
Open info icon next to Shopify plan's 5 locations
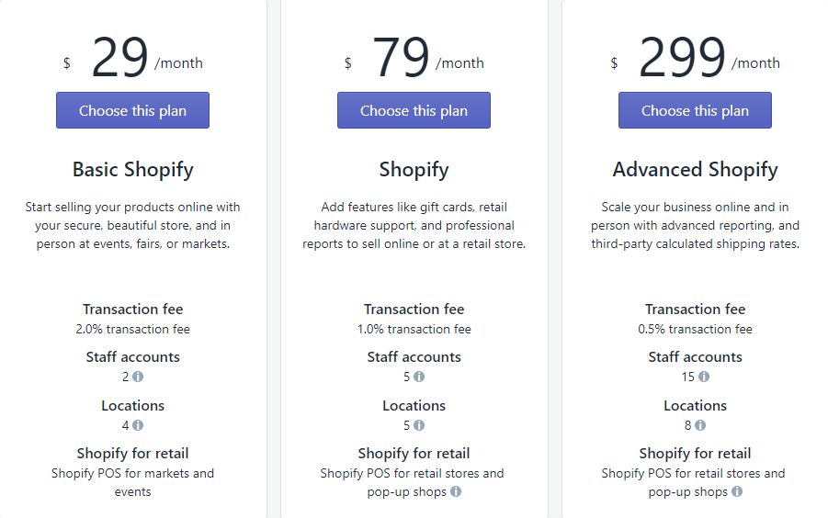(x=419, y=425)
